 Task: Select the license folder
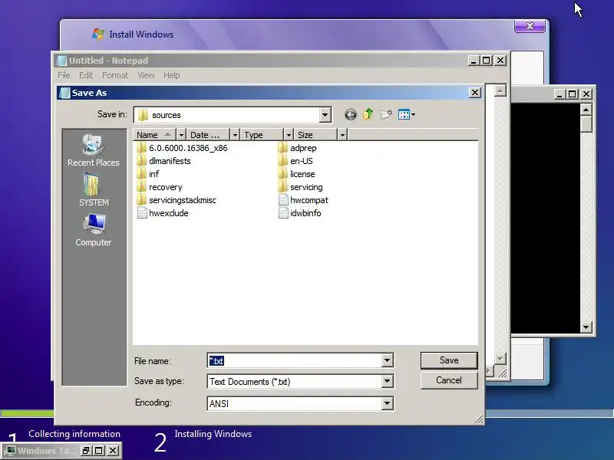[x=296, y=174]
